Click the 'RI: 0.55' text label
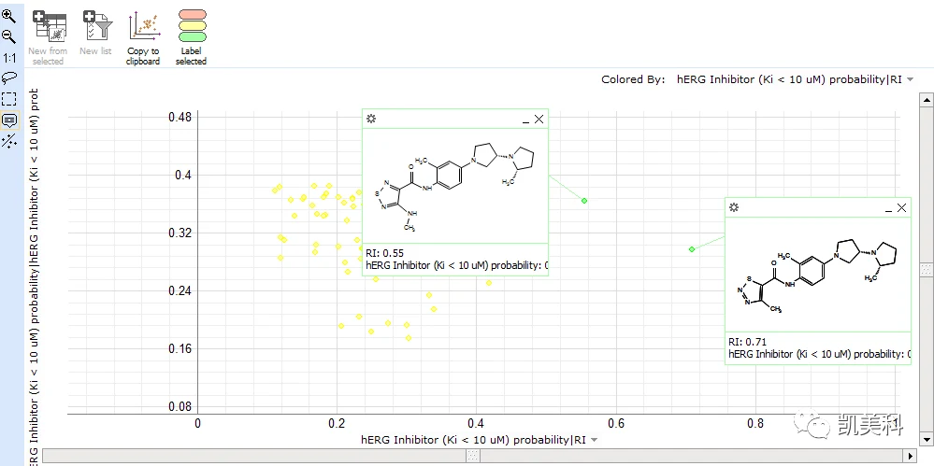This screenshot has height=466, width=934. [385, 253]
